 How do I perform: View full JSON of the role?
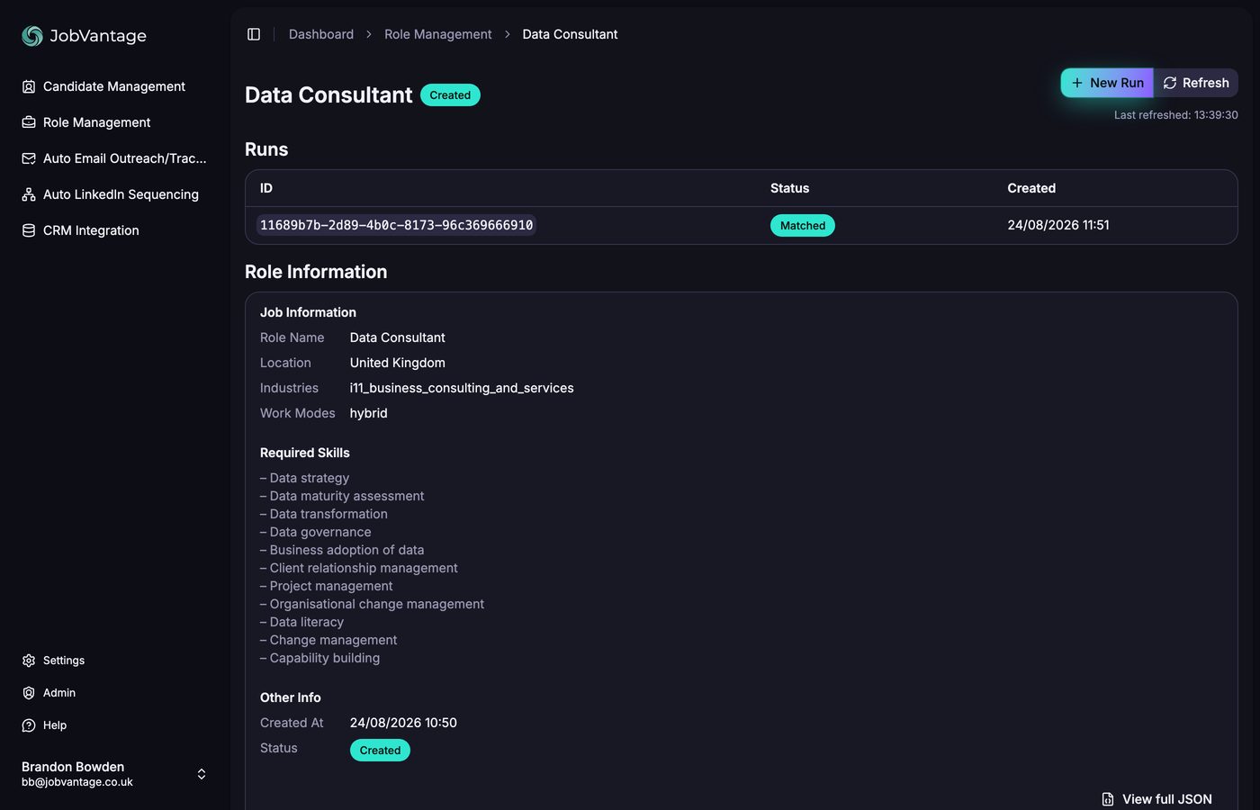coord(1157,799)
